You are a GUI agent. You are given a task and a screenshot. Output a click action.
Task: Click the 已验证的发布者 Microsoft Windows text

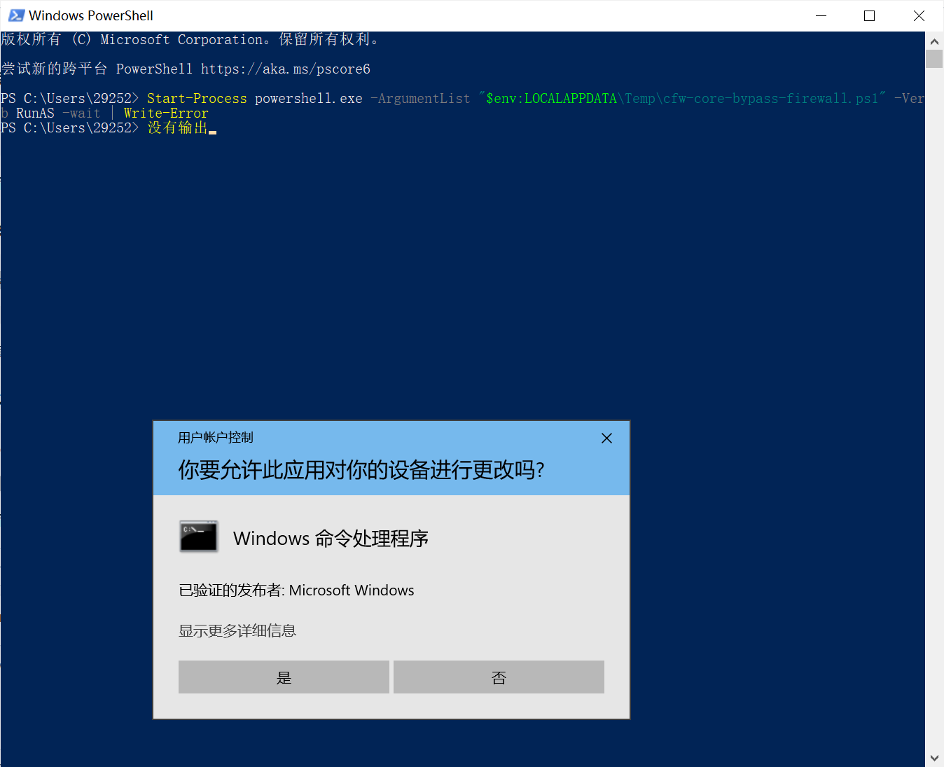(x=296, y=590)
